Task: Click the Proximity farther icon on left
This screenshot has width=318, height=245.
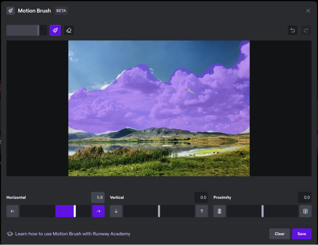Action: point(219,211)
